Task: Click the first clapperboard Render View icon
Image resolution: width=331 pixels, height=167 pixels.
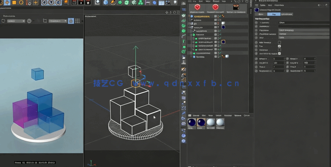Action: 74,2
